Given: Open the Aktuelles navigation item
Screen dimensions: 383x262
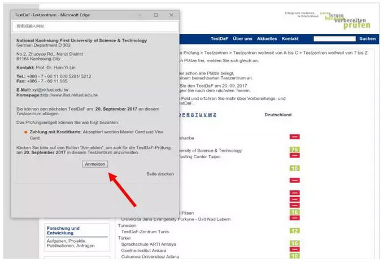Looking at the screenshot, I should tap(267, 38).
